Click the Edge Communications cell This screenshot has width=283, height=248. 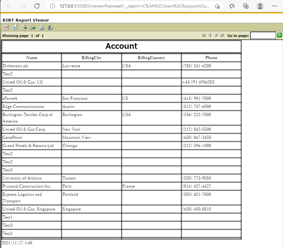[32, 106]
